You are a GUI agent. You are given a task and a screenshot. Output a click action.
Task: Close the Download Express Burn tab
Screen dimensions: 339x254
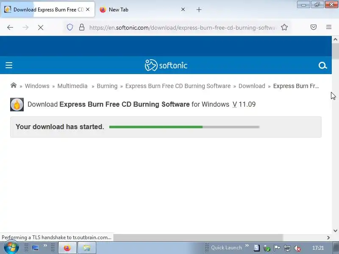[88, 9]
